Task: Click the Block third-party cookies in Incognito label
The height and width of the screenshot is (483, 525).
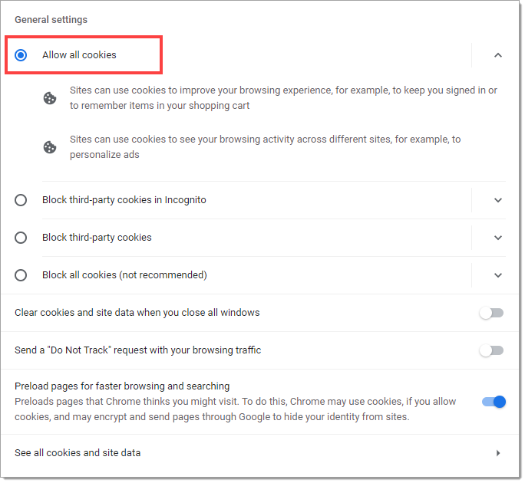Action: 124,200
